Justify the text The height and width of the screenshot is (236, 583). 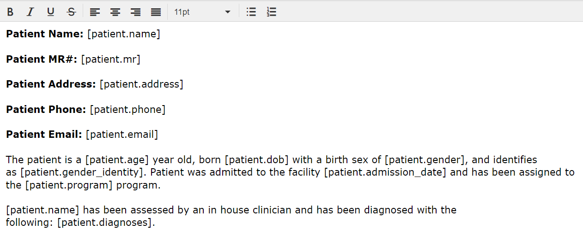click(x=156, y=12)
